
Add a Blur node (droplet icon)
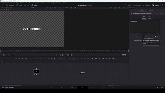click(x=44, y=59)
